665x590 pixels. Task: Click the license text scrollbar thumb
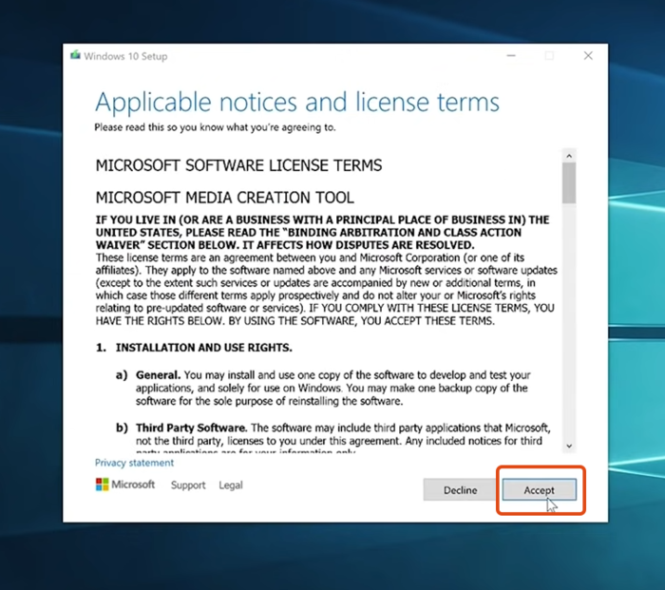pyautogui.click(x=569, y=183)
